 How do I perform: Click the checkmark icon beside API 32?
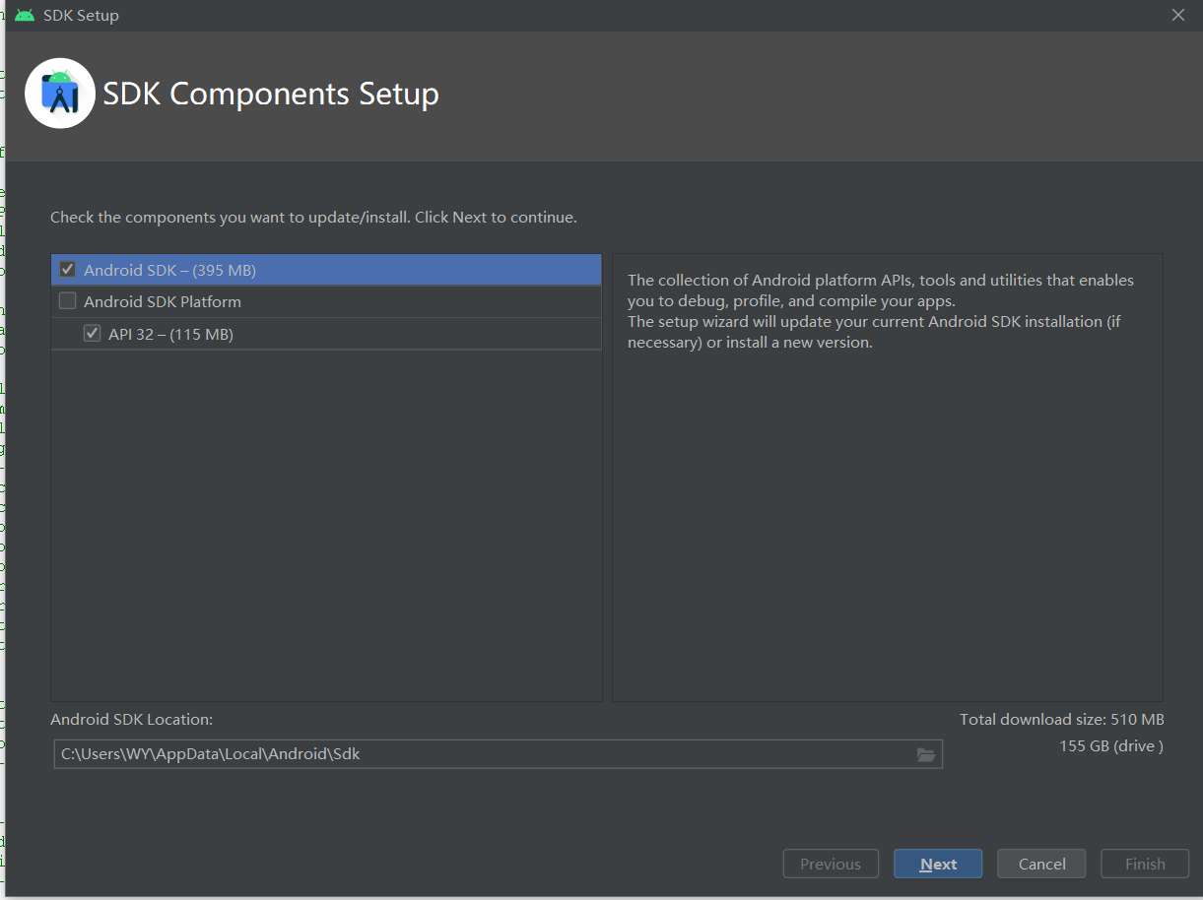point(92,333)
